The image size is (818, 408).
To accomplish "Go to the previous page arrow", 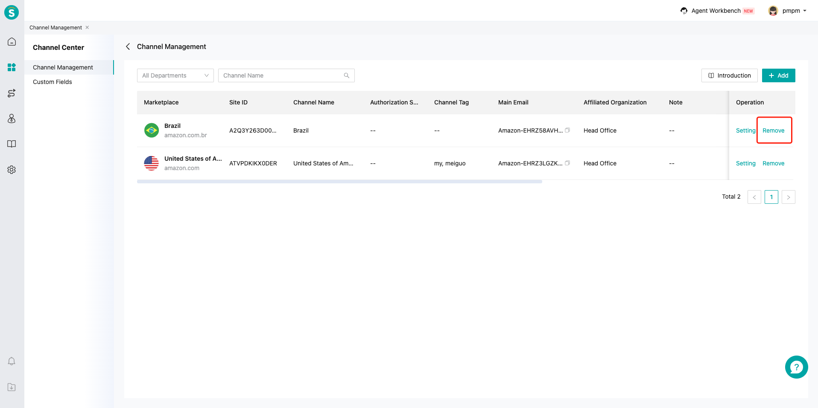I will click(x=754, y=197).
